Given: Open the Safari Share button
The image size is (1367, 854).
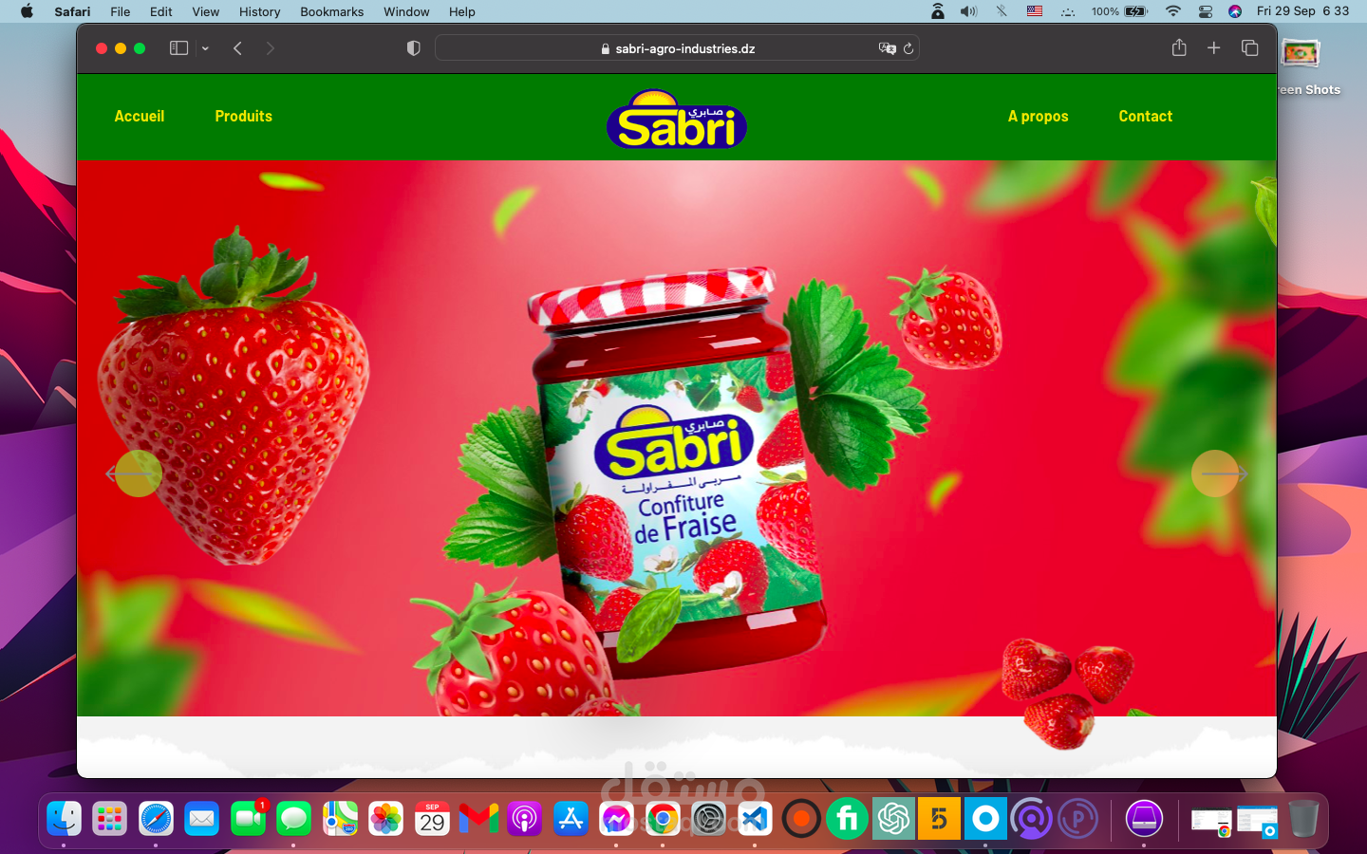Looking at the screenshot, I should pyautogui.click(x=1179, y=47).
